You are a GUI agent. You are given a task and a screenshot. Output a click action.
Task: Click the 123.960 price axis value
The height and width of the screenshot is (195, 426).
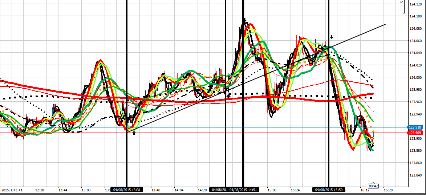point(416,102)
